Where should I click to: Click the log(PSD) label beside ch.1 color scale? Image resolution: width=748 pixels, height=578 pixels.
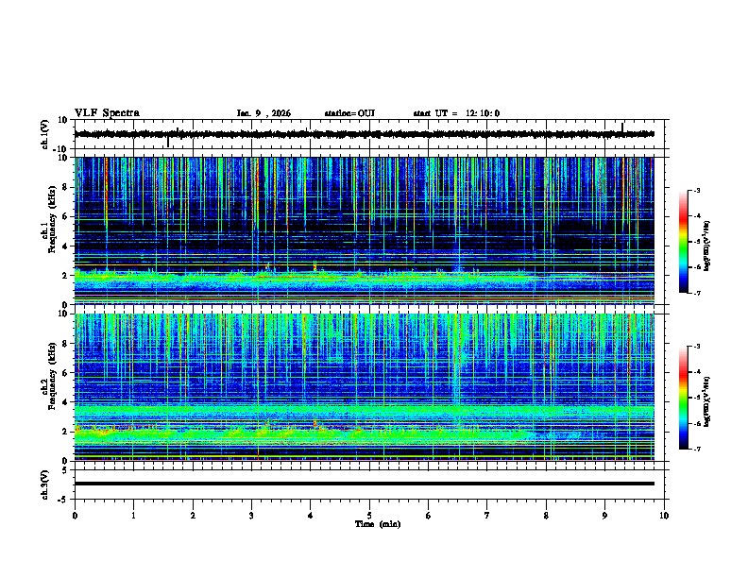point(707,246)
